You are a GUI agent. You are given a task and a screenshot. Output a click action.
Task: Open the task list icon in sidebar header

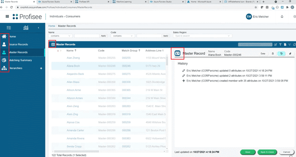[8, 28]
